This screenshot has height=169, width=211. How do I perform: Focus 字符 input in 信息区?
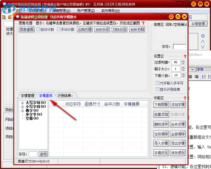pyautogui.click(x=179, y=47)
